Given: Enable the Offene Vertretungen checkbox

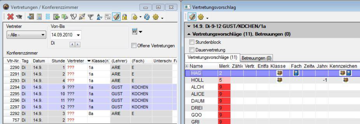Looking at the screenshot, I should point(134,46).
